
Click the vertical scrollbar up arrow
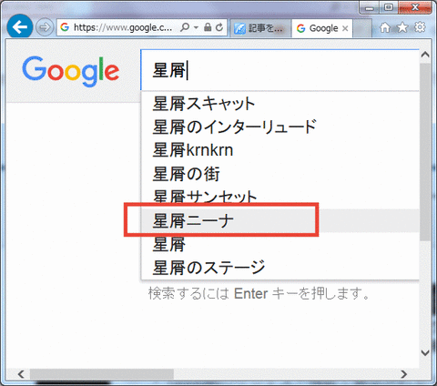[425, 55]
